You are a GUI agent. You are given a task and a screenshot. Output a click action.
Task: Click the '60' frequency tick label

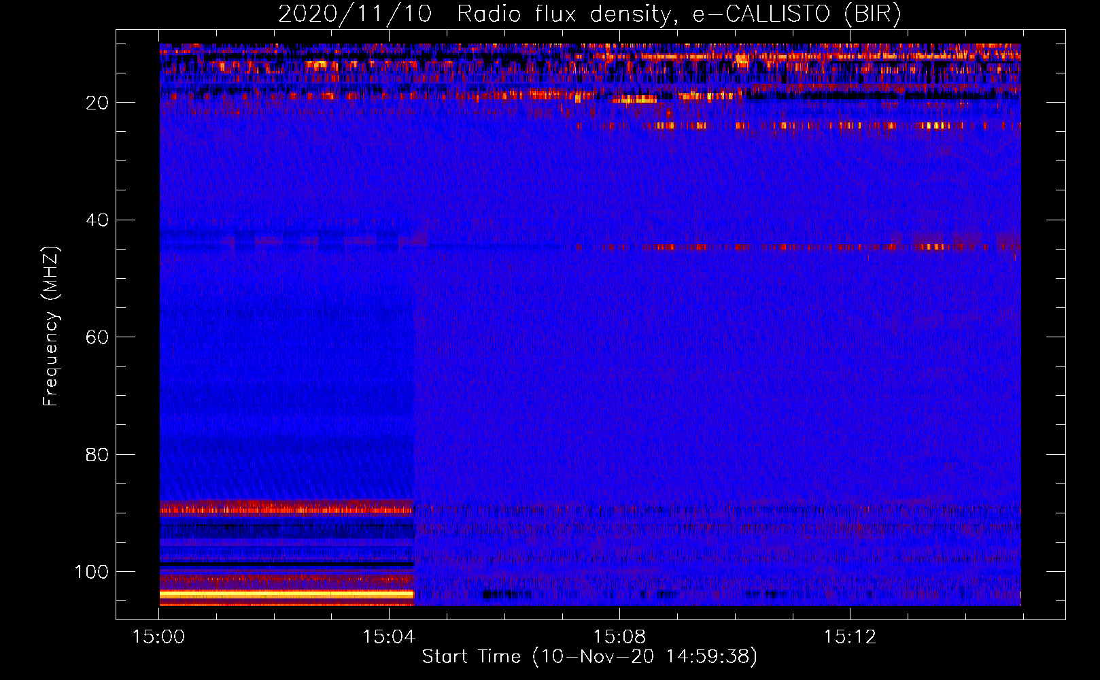[x=97, y=337]
